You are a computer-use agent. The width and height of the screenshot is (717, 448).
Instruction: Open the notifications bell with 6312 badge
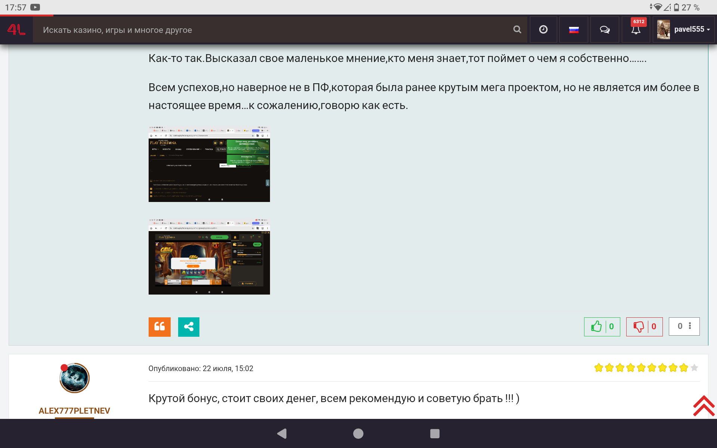pyautogui.click(x=636, y=29)
